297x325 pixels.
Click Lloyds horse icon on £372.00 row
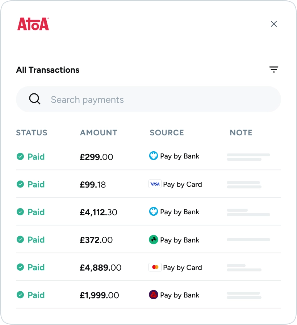(154, 240)
